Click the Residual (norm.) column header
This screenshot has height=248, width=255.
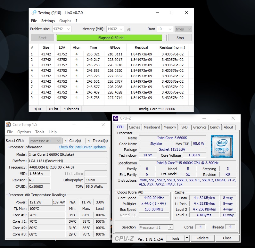pos(172,47)
